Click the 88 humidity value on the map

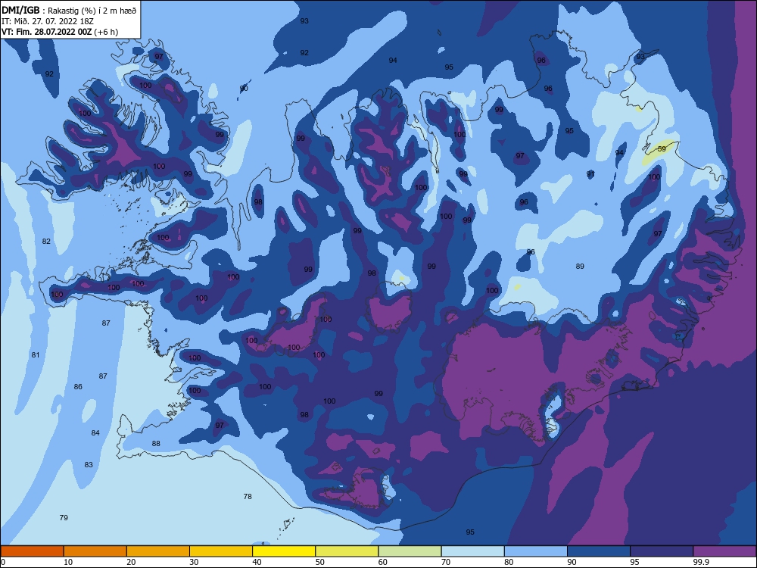(156, 443)
